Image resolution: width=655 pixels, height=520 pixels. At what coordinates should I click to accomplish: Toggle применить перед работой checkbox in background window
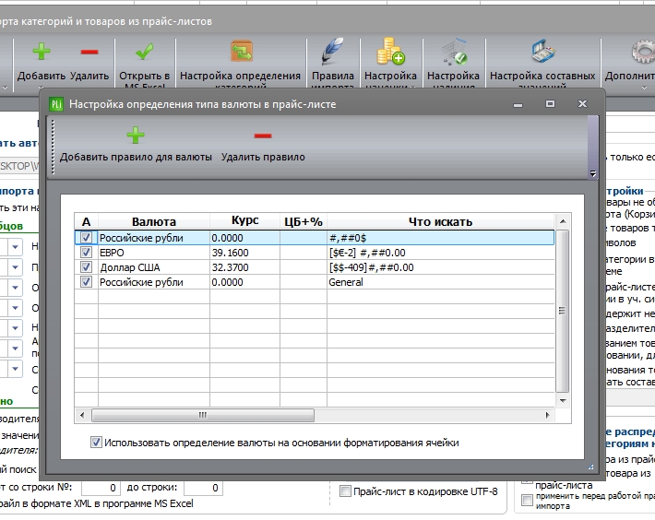[527, 500]
